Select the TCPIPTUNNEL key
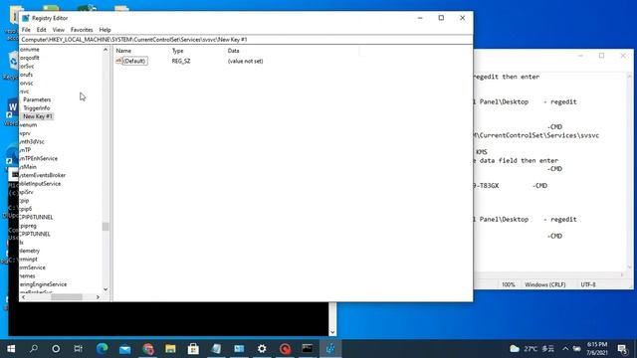Screen dimensions: 637x358 click(35, 234)
